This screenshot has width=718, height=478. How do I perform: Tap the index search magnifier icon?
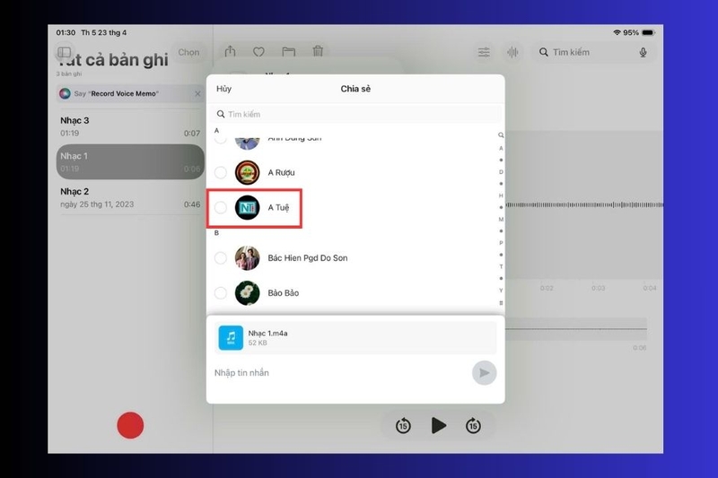coord(501,135)
